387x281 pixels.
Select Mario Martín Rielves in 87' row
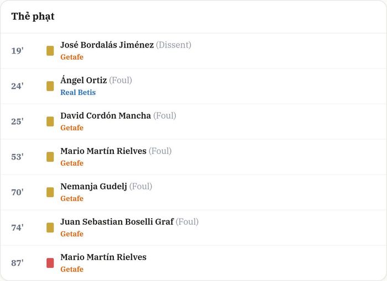point(103,257)
